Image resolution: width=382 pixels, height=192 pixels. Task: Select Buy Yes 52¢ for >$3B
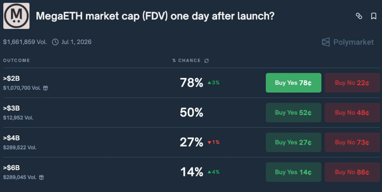[293, 113]
